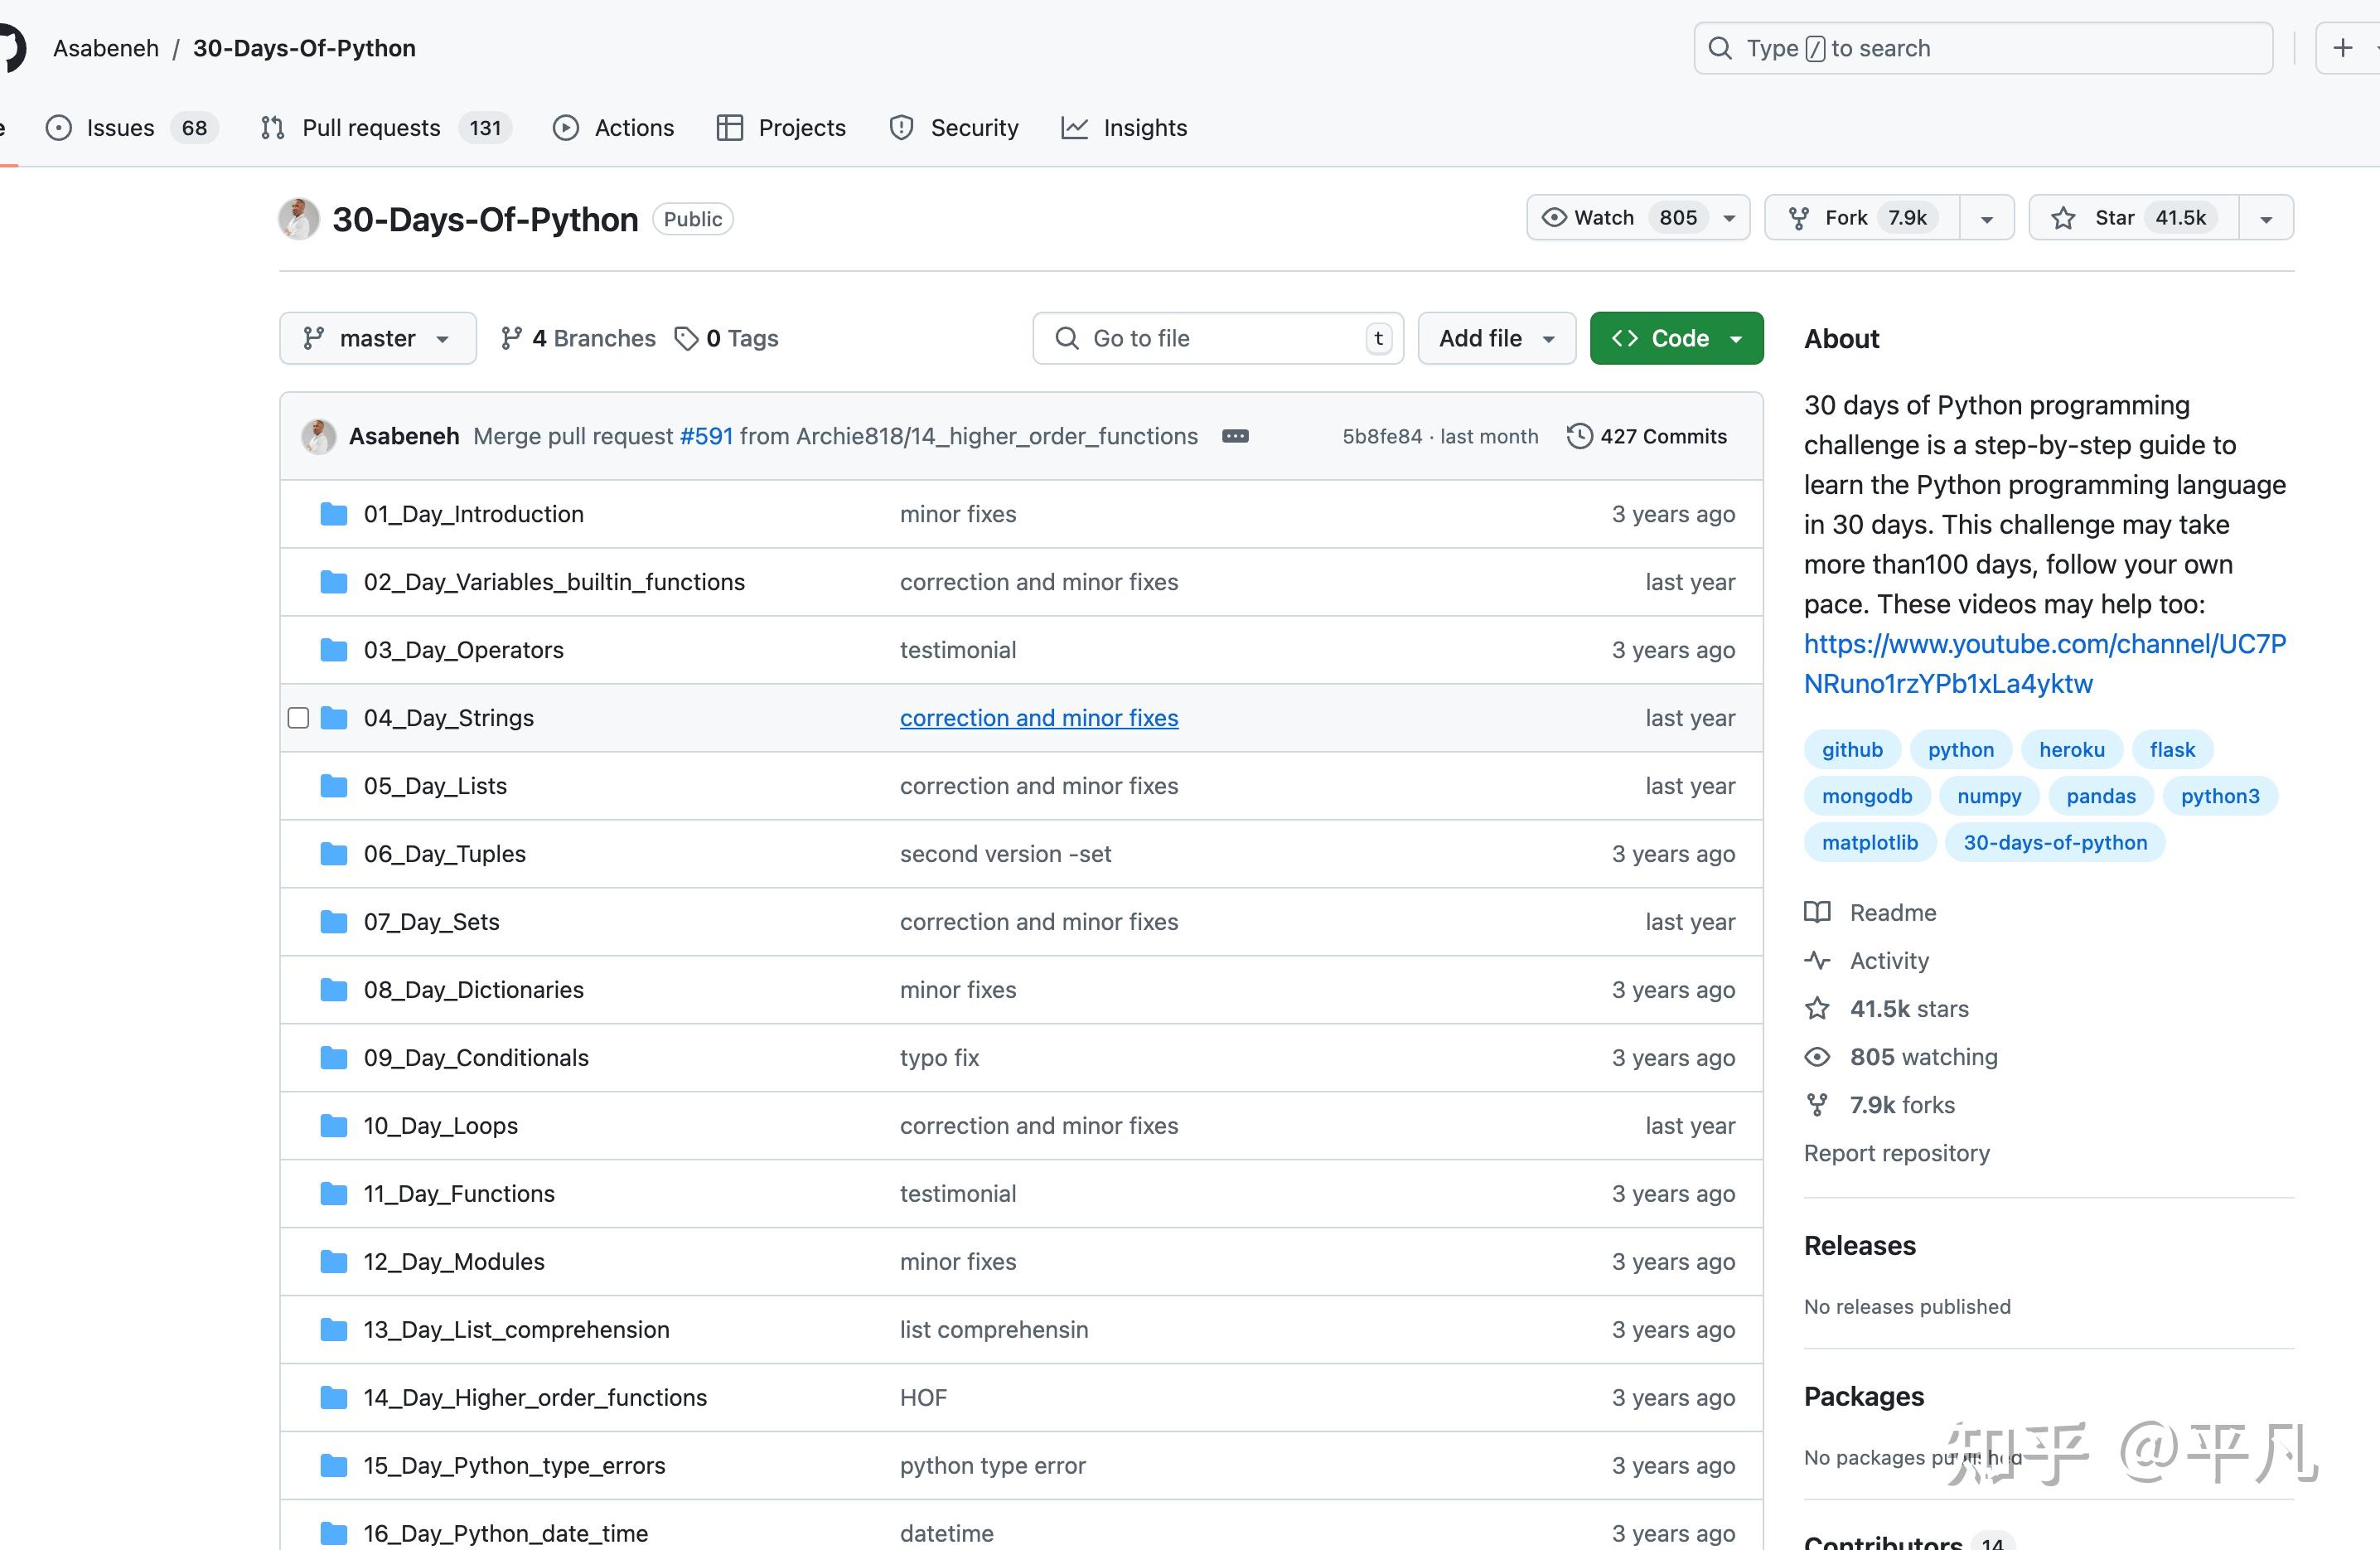This screenshot has width=2380, height=1550.
Task: Expand the Fork dropdown arrow
Action: click(x=1987, y=218)
